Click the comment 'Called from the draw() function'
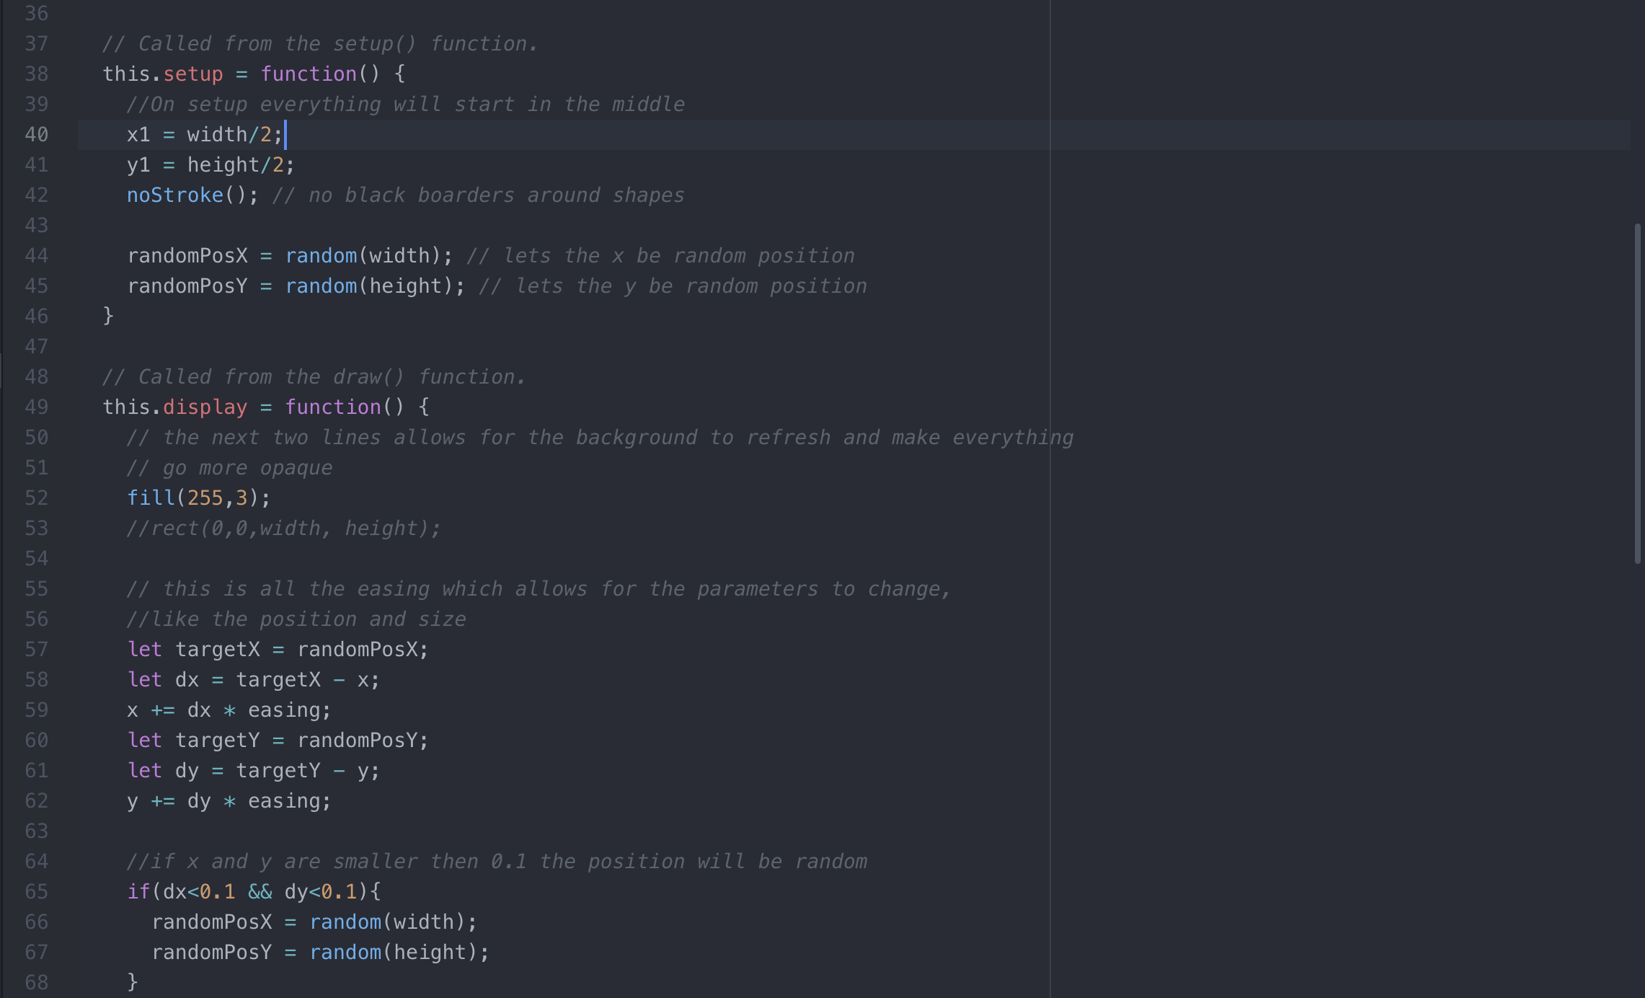 (x=314, y=377)
